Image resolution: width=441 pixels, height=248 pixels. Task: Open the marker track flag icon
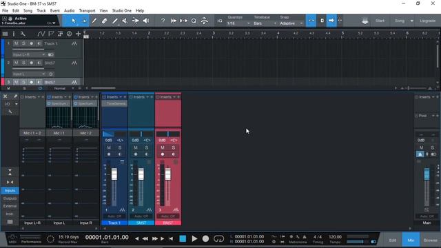point(51,34)
